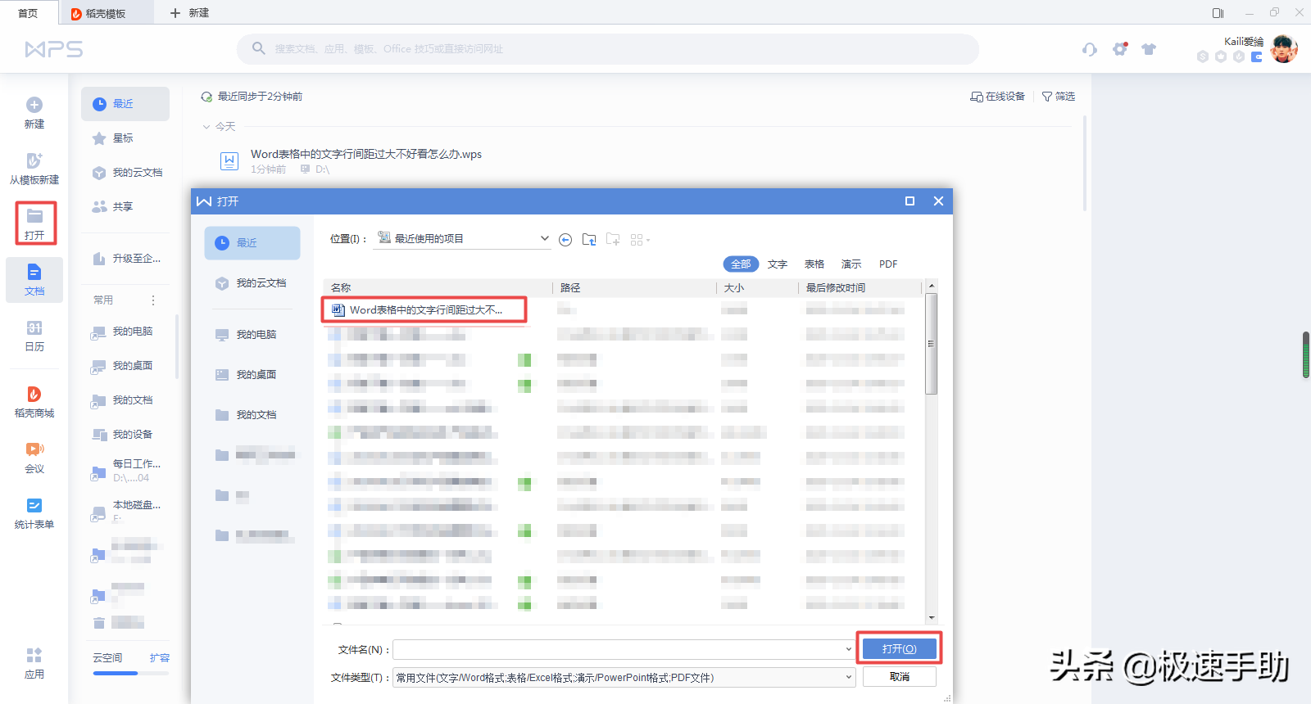This screenshot has height=704, width=1311.
Task: Expand the 文件名 dropdown arrow
Action: [849, 650]
